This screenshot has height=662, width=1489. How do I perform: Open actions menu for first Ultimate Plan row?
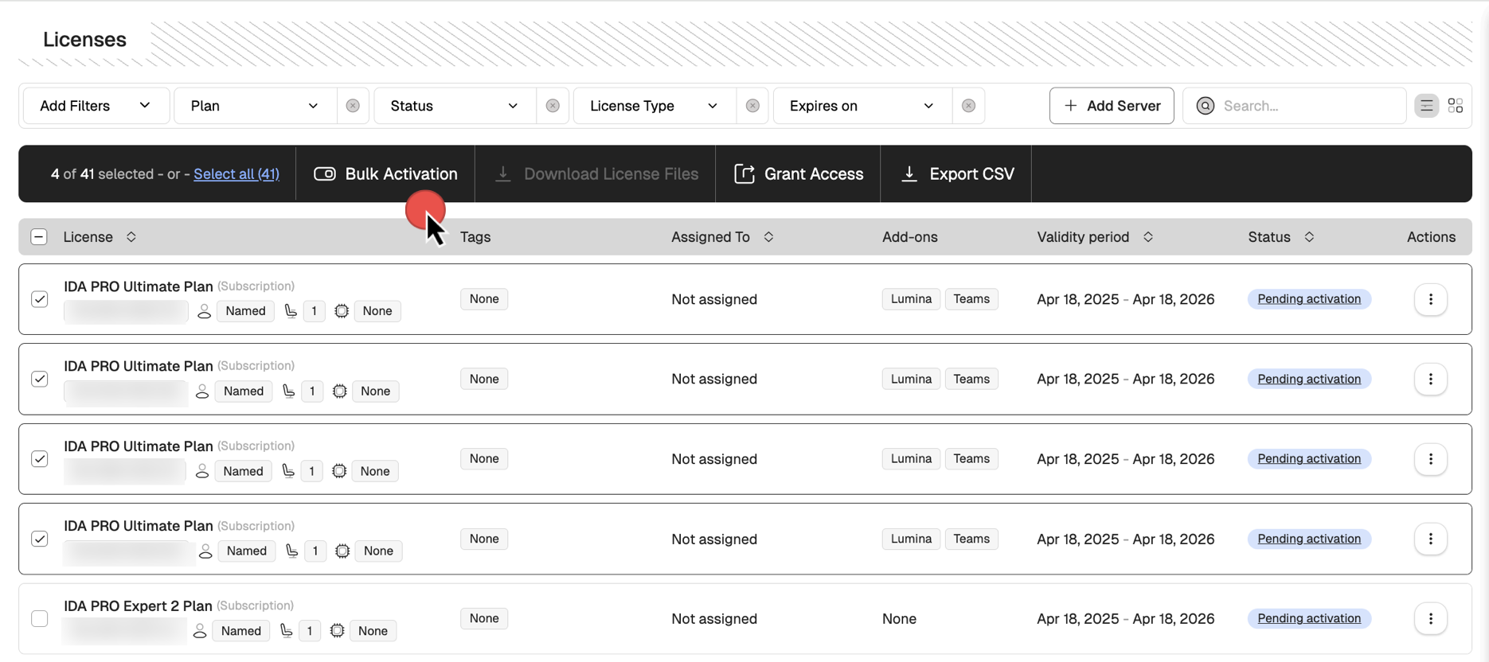(x=1431, y=299)
